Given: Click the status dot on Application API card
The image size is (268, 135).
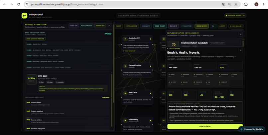Looking at the screenshot, I should click(x=151, y=39).
